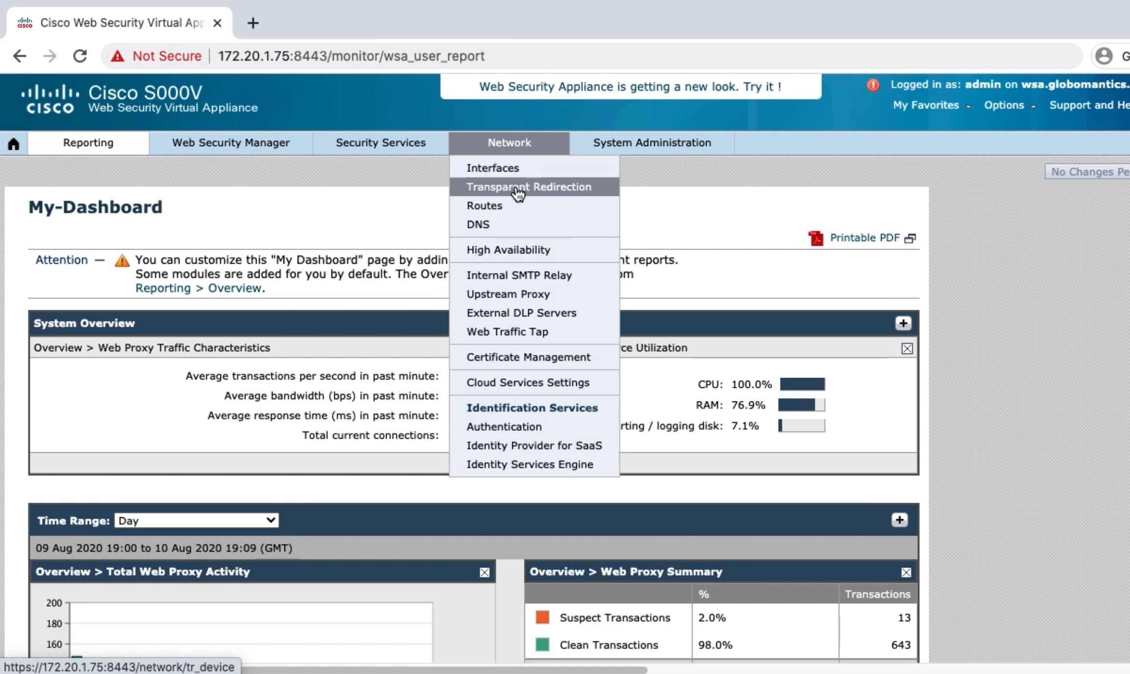Select Cloud Services Settings menu item
Screen dimensions: 1130x674
(x=534, y=382)
